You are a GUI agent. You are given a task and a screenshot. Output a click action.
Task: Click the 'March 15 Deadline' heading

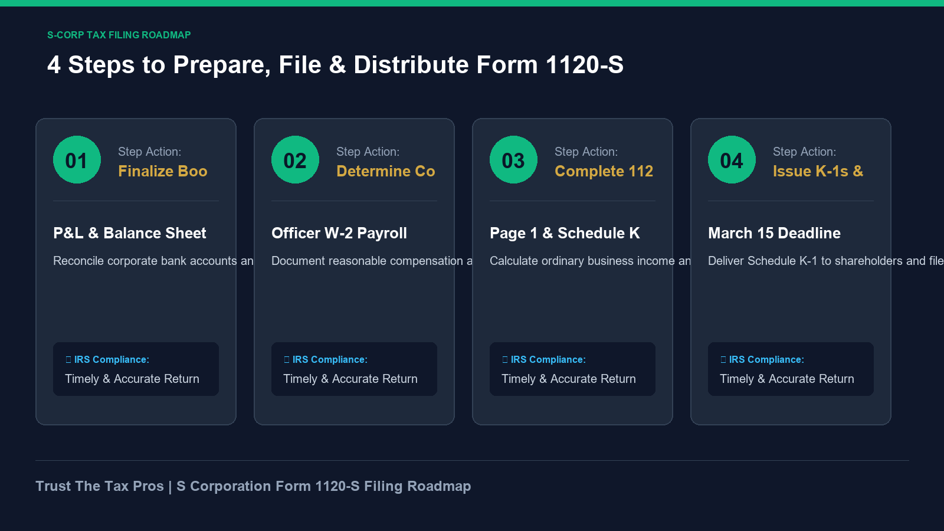tap(774, 233)
